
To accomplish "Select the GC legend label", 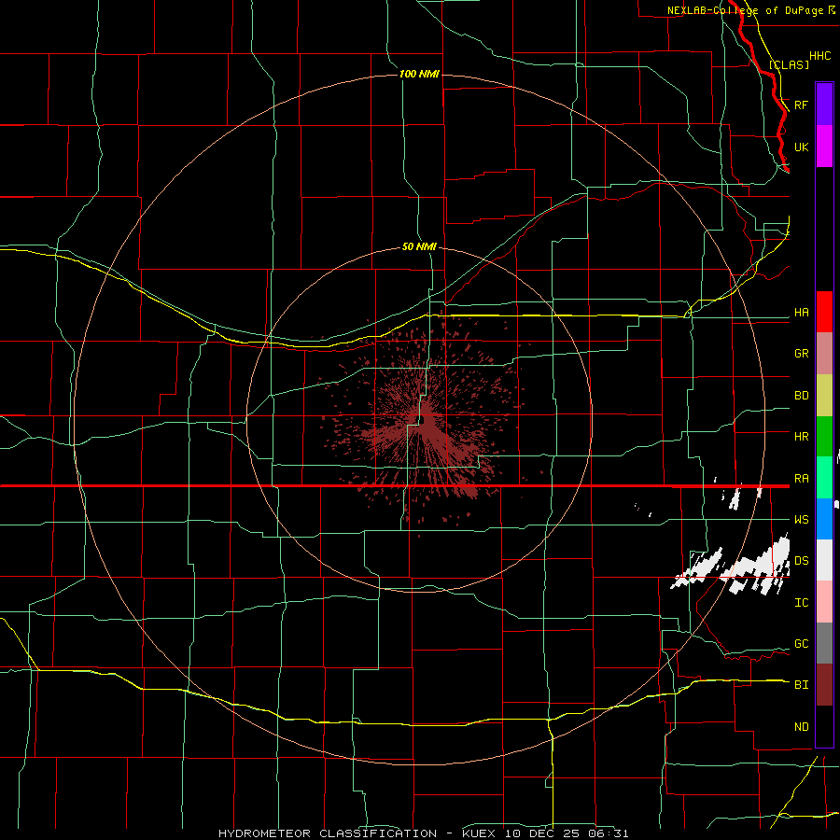I will pos(801,644).
